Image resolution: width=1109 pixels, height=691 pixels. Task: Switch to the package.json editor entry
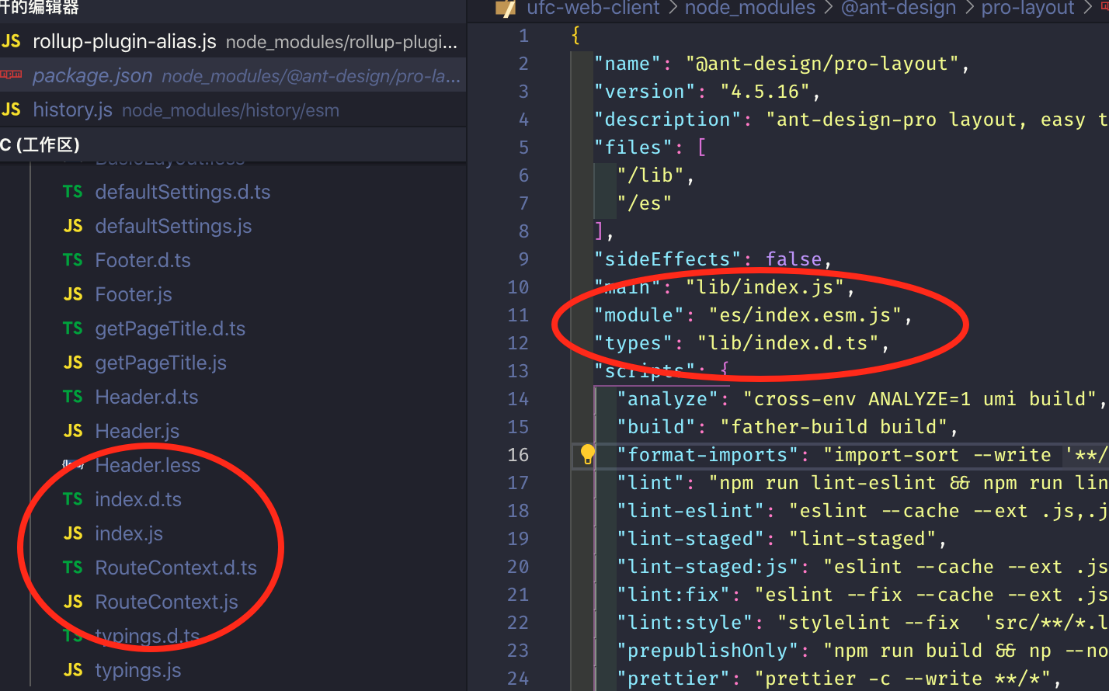point(92,75)
